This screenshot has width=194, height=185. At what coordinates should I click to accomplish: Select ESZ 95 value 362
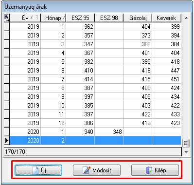point(80,27)
